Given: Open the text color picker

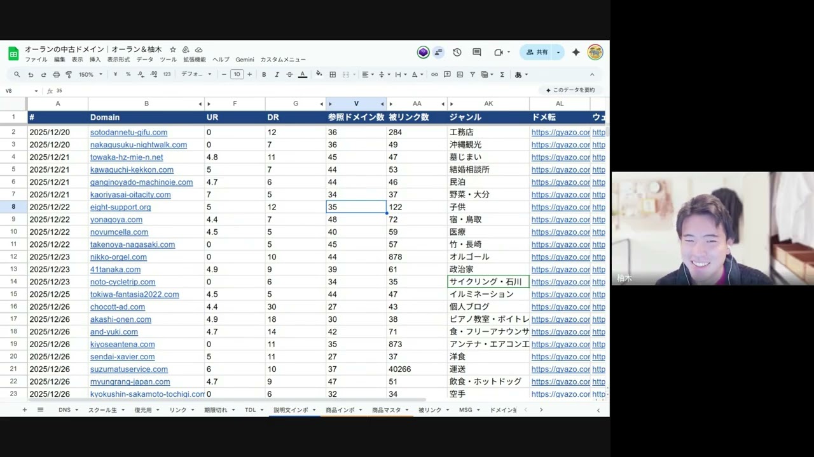Looking at the screenshot, I should (x=303, y=74).
